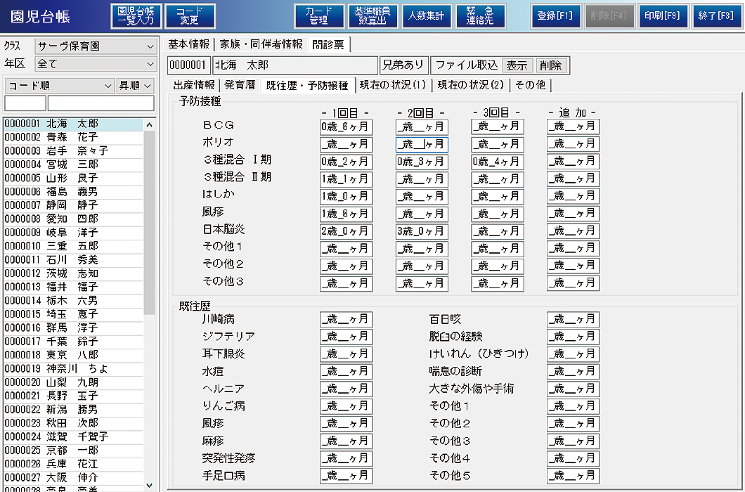Open the 緊急連絡先 screen
Screen dimensions: 745x492
[x=481, y=16]
